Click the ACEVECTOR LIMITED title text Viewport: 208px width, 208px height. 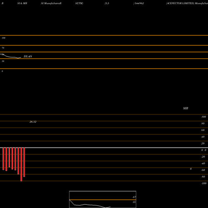(x=180, y=3)
